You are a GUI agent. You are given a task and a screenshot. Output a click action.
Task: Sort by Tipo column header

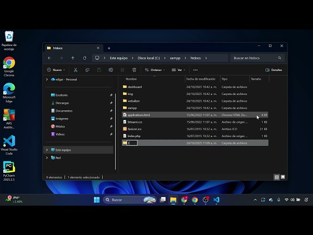tap(224, 79)
